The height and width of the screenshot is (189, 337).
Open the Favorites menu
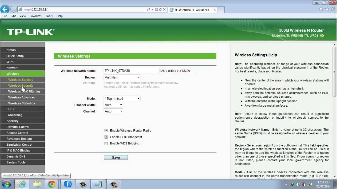[36, 16]
